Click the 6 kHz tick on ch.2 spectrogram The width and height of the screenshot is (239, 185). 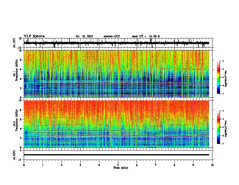[x=21, y=119]
